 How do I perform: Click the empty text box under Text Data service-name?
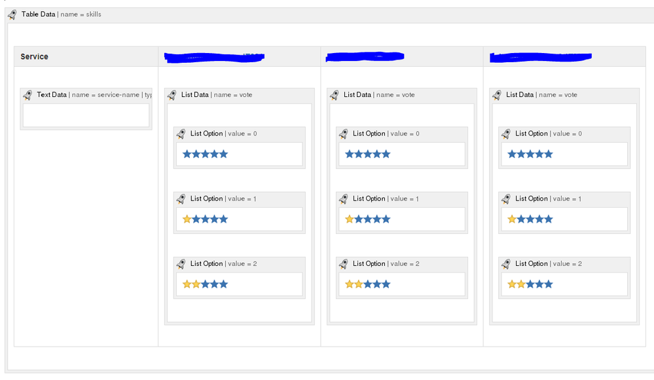coord(86,115)
